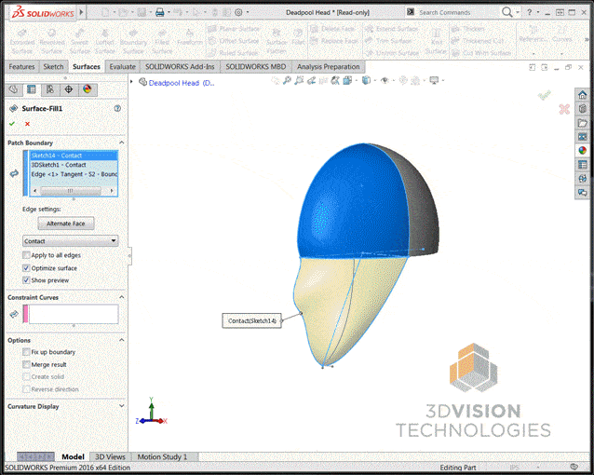Click inside Constraint Curves selection box

click(x=74, y=314)
